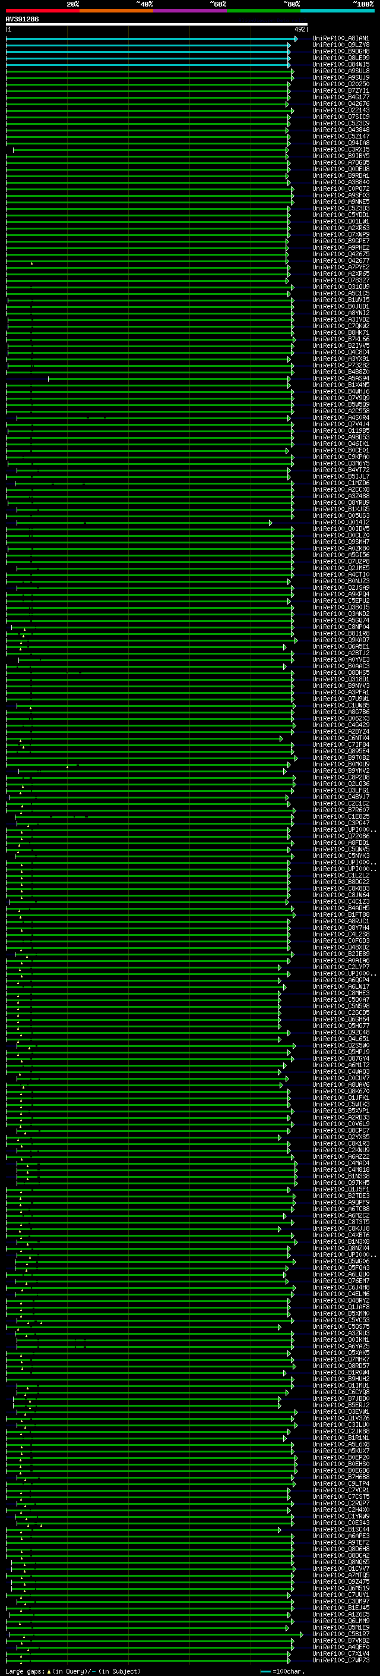Select the UniRef100_Q42675 label
The width and height of the screenshot is (380, 1676).
coord(341,254)
